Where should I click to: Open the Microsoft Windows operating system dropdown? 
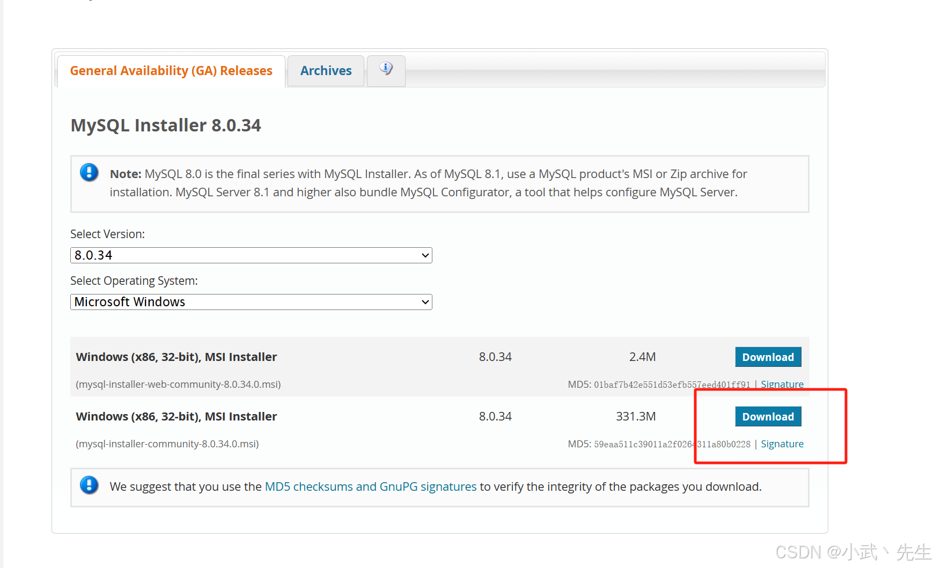251,302
